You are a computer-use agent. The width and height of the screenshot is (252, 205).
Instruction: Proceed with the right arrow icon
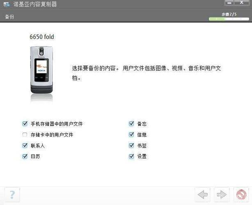tap(222, 195)
